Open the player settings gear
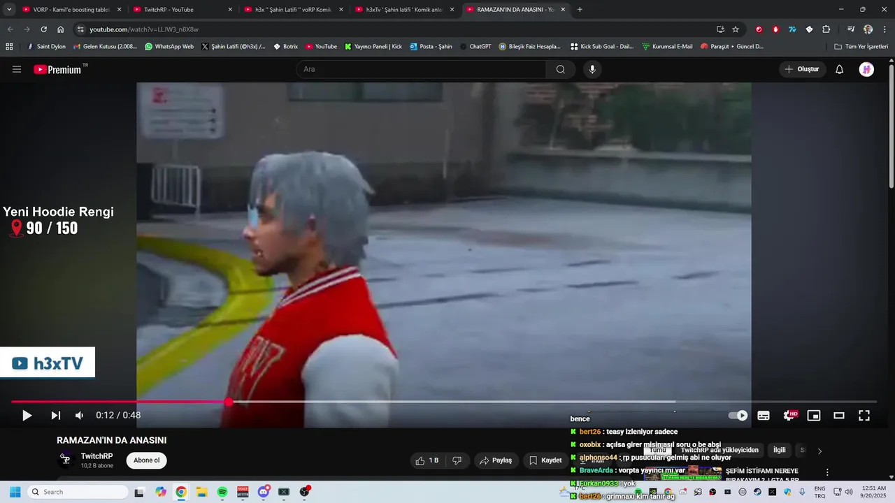The width and height of the screenshot is (895, 503). [x=789, y=416]
